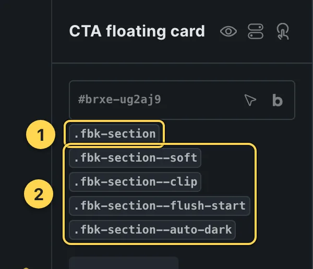Open interactions via the hand-pointer icon
The image size is (313, 269).
pyautogui.click(x=283, y=31)
